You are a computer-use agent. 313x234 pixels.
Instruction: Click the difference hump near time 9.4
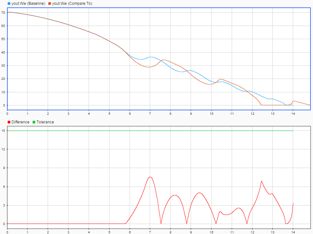pos(200,193)
